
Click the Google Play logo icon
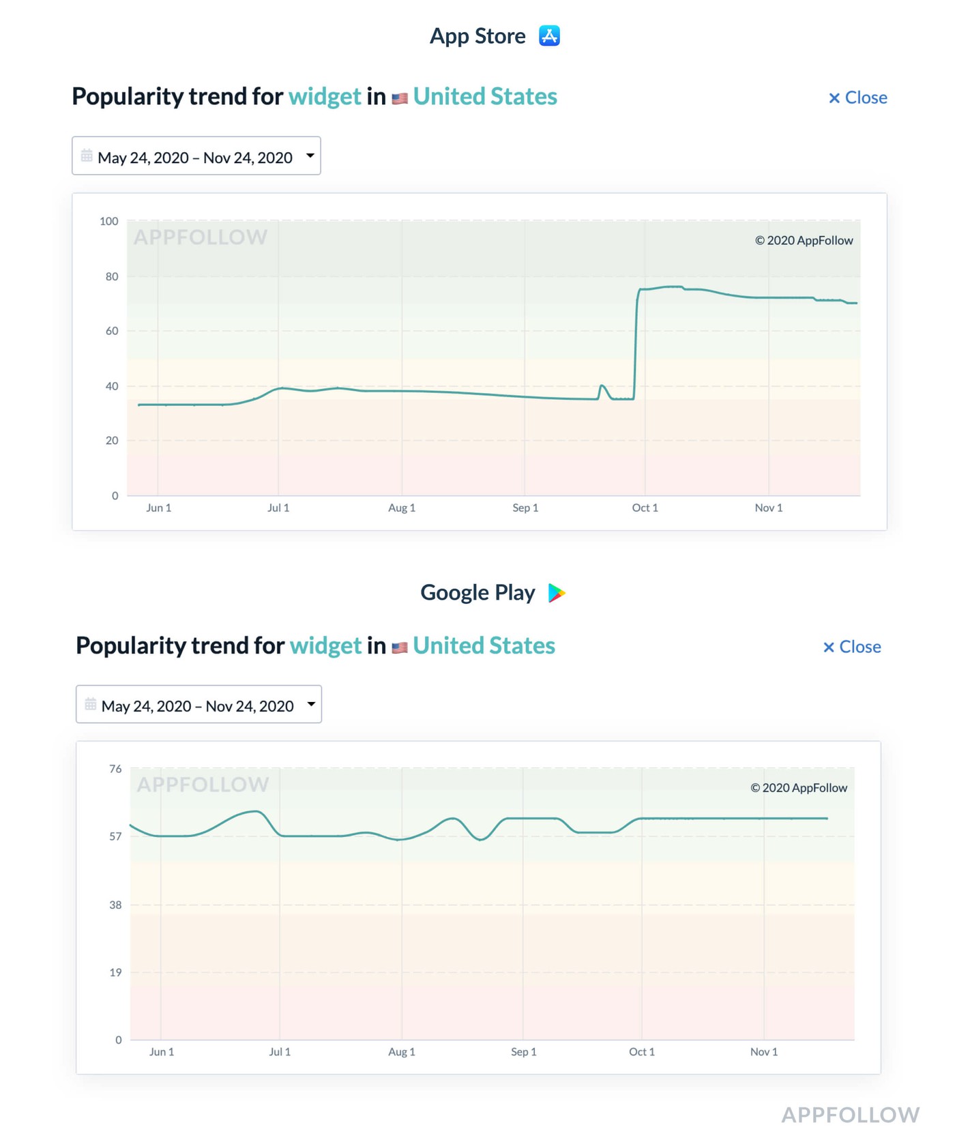(x=557, y=593)
